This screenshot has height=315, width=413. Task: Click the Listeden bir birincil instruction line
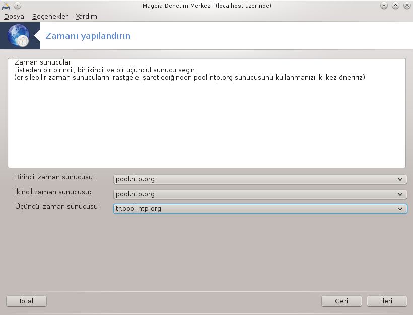(x=105, y=70)
